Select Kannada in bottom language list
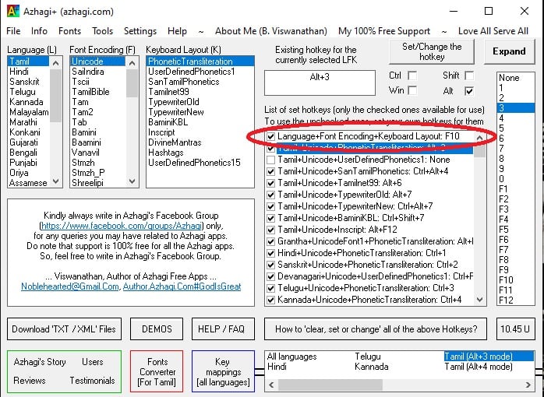 371,367
